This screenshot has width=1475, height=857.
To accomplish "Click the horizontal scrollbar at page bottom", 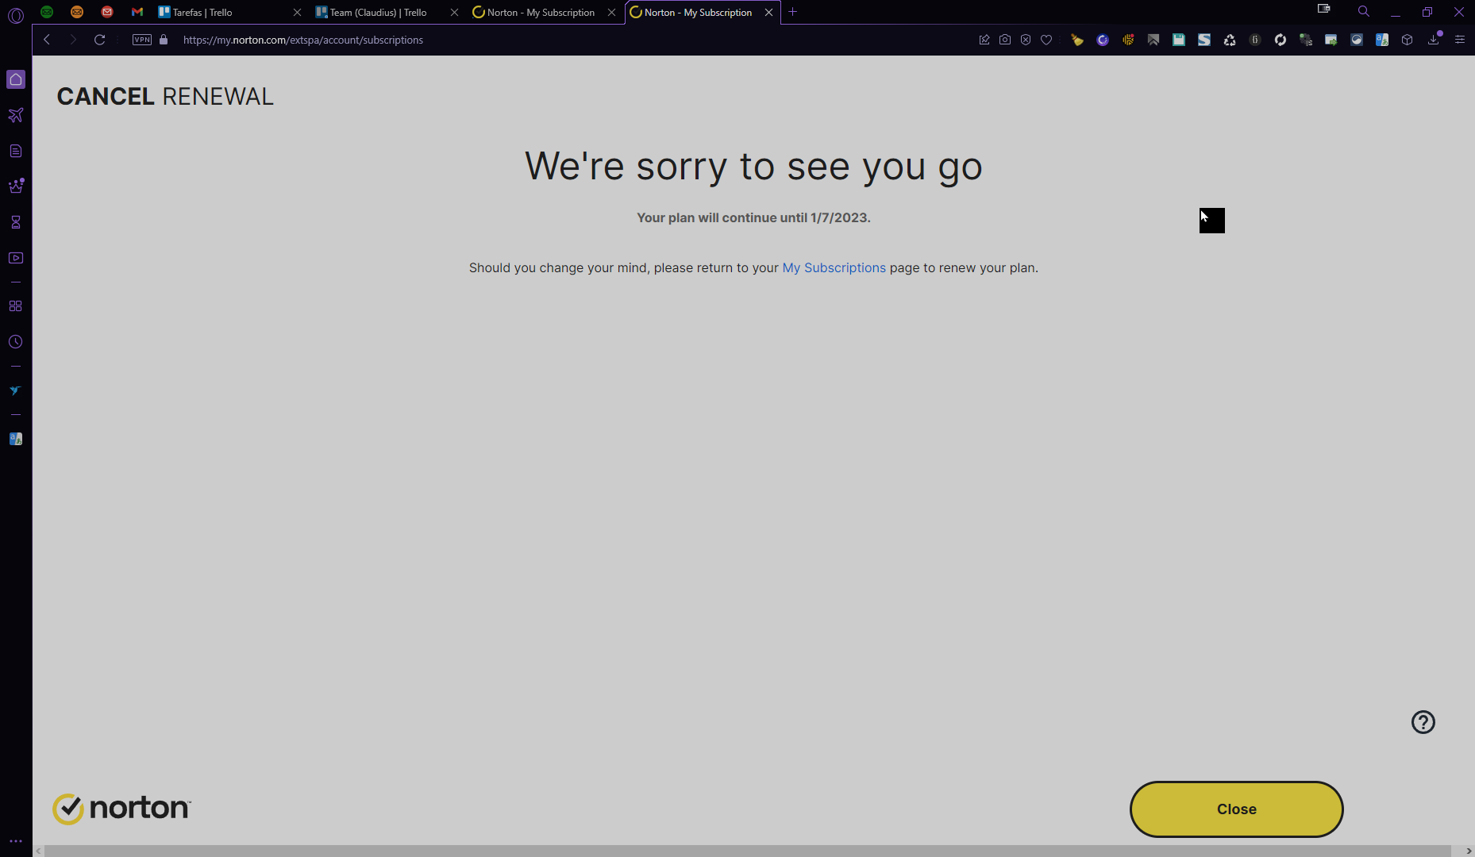I will (747, 851).
